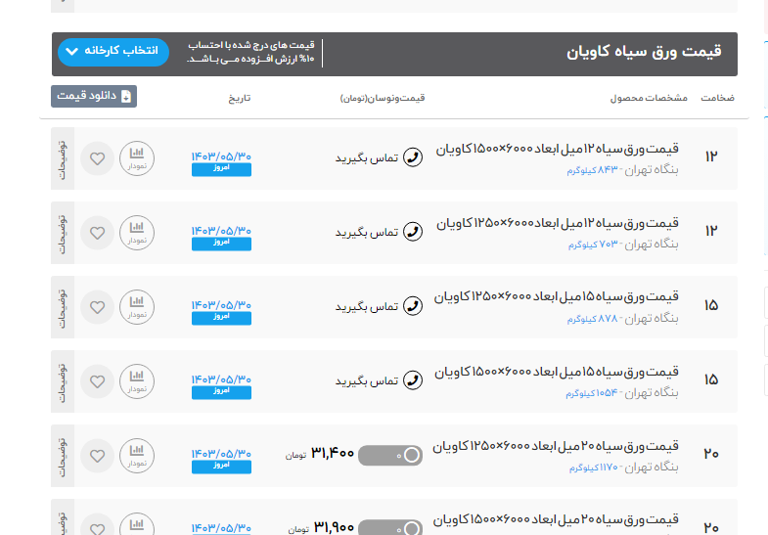Click the phone icon in 15mm 1500×6000 row
Viewport: 768px width, 535px height.
pyautogui.click(x=413, y=380)
